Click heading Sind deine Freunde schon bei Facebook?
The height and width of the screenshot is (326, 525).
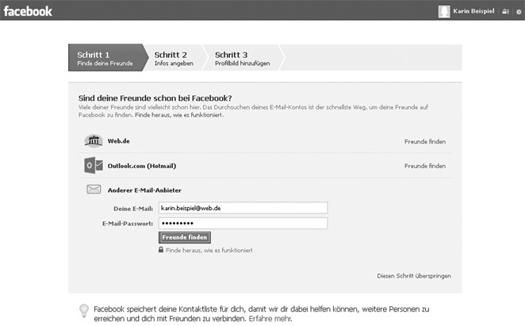tap(155, 98)
